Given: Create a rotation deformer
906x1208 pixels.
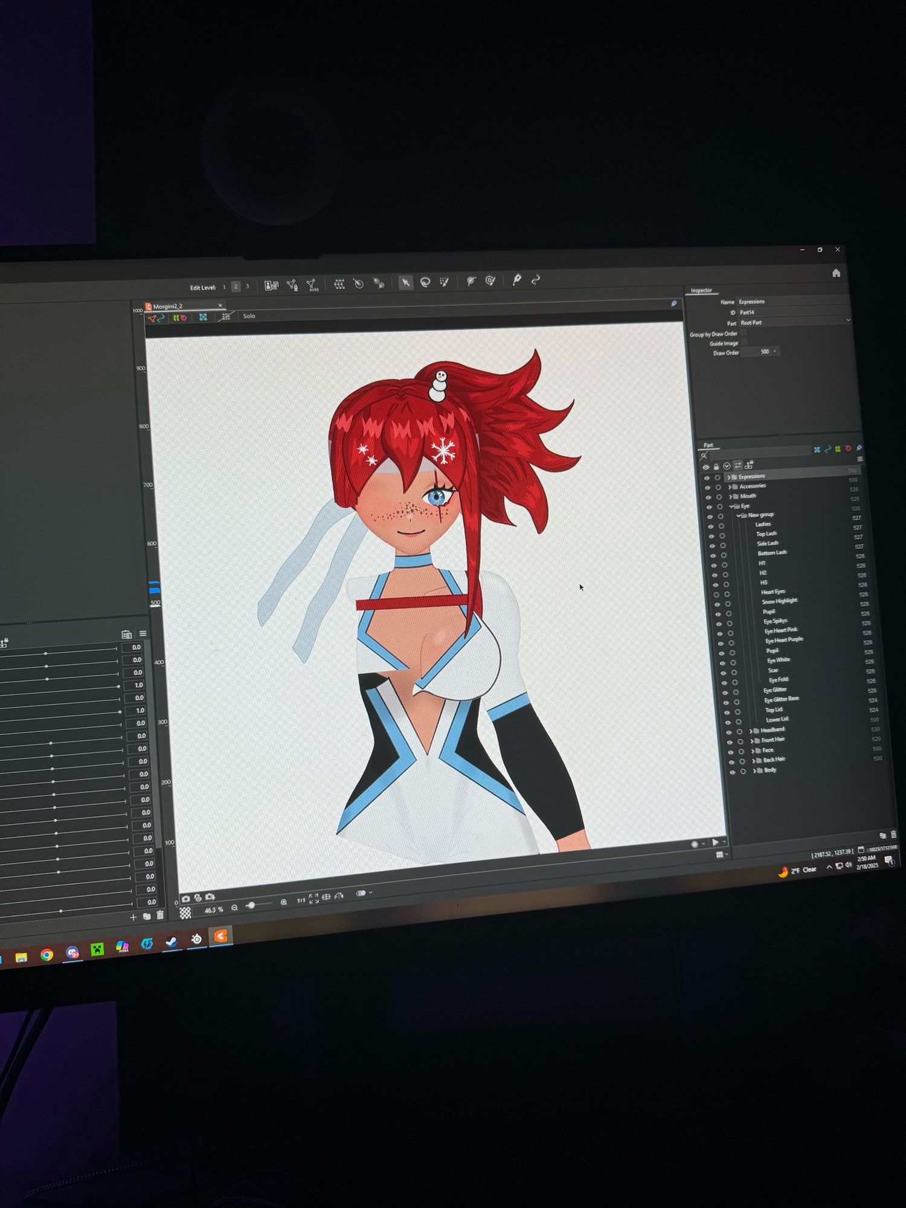Looking at the screenshot, I should pyautogui.click(x=359, y=283).
